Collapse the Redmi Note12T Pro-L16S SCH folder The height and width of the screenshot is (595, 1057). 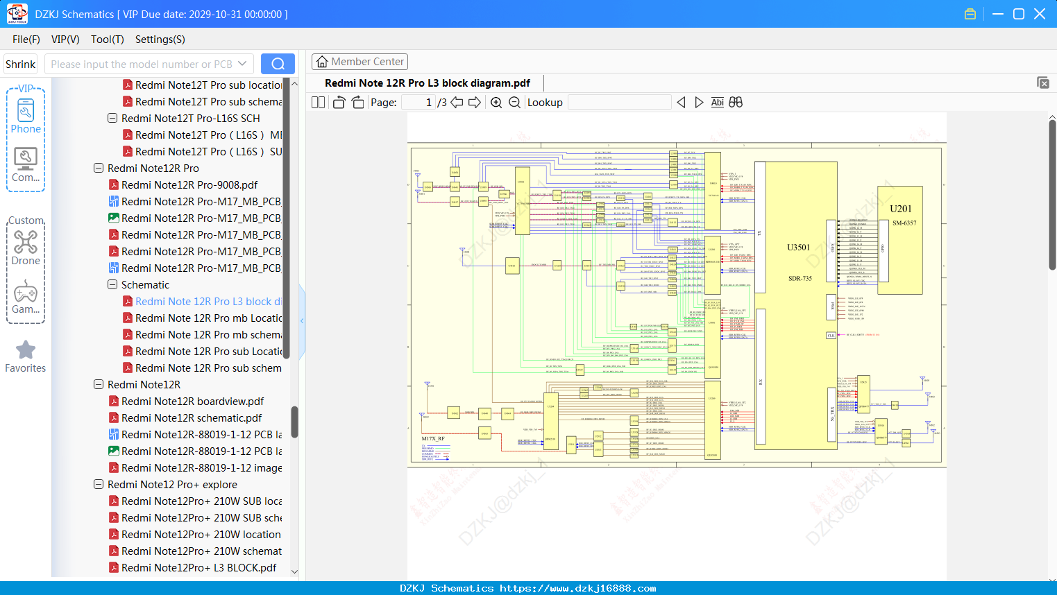(112, 118)
